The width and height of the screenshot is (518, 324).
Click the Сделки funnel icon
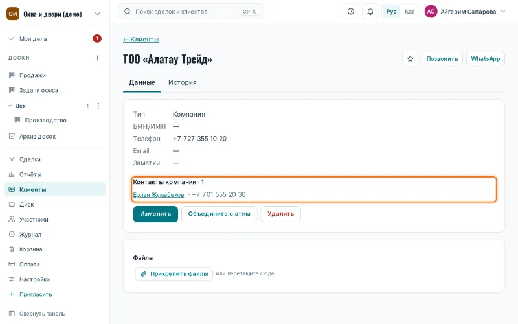point(12,159)
